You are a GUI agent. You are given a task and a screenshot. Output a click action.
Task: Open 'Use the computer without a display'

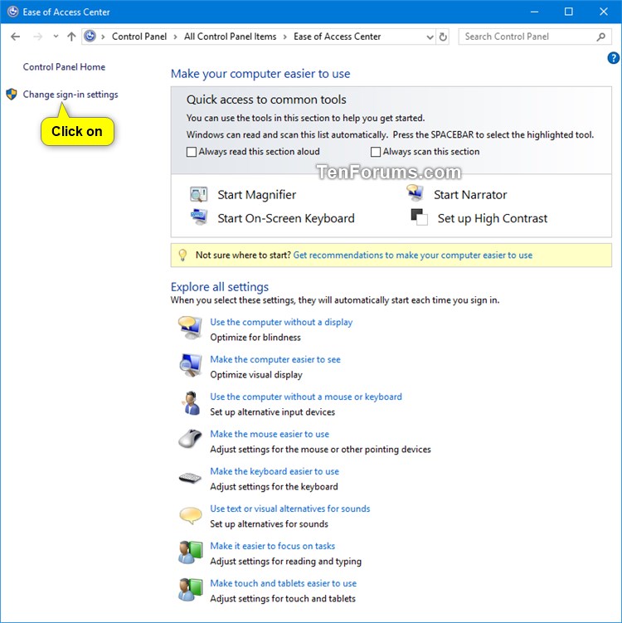[281, 322]
